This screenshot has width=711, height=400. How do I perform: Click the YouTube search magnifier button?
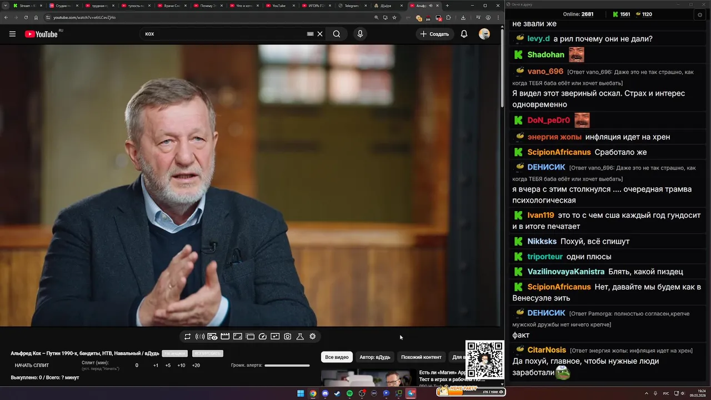click(x=337, y=34)
